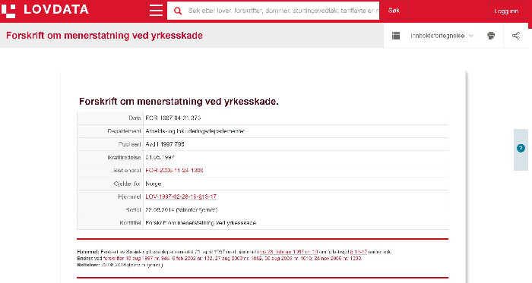Open the '24 nov 2006 nr. 1300' amendment link
This screenshot has height=283, width=532.
pos(337,258)
